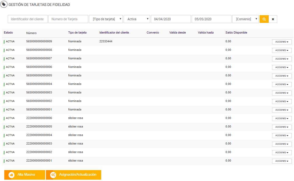Sort by the Número column header
294x181 pixels.
[32, 33]
